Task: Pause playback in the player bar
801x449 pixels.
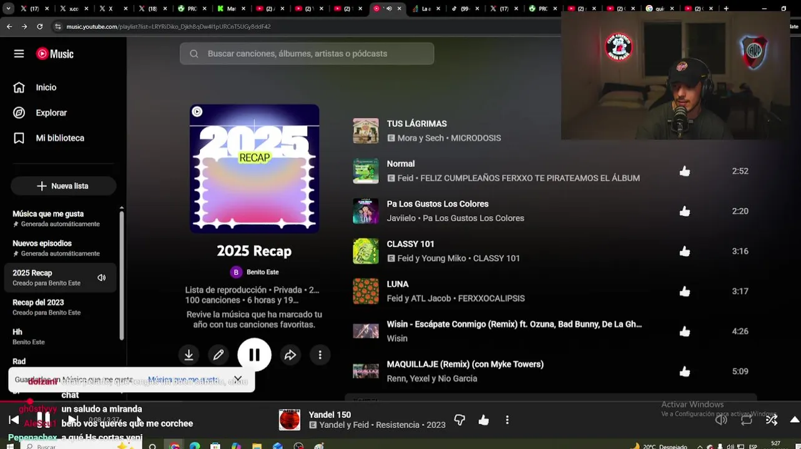Action: (x=43, y=418)
